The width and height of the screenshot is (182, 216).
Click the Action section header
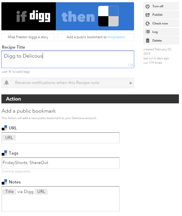tap(90, 99)
